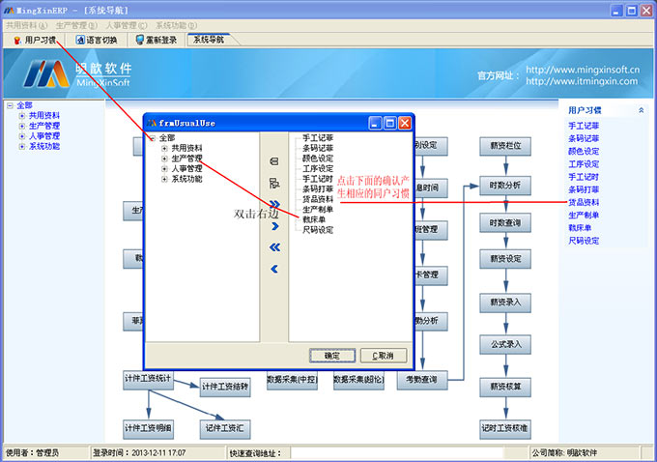Select 颜色设定 in dialog's right list
Screen dimensions: 657x462
[x=318, y=159]
